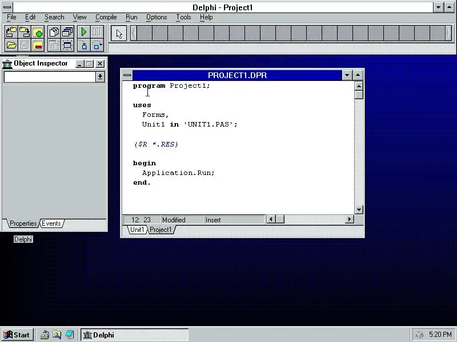Open the View menu
Image resolution: width=457 pixels, height=342 pixels.
point(79,17)
